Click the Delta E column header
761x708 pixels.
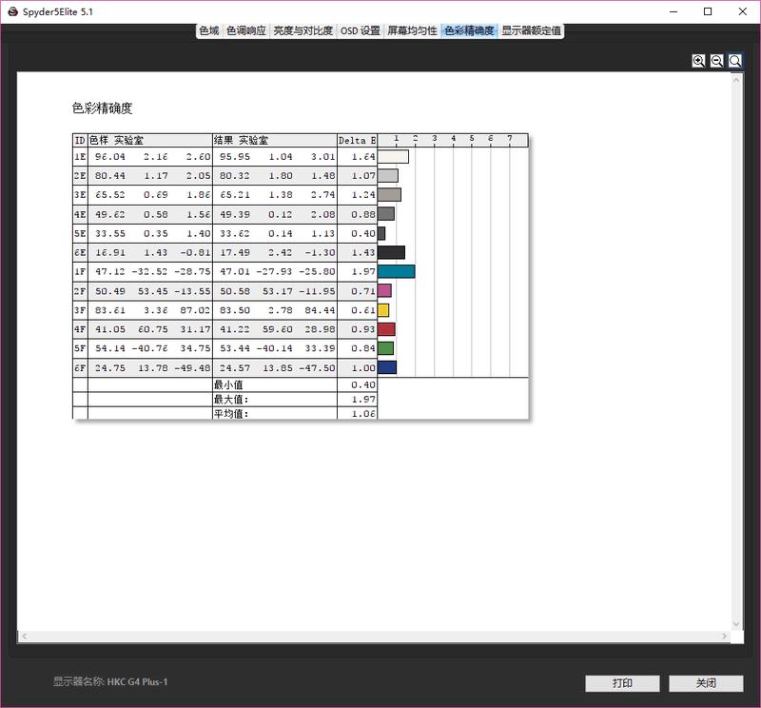click(358, 140)
